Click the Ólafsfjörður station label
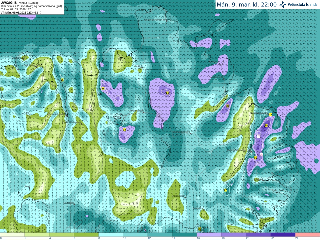 tap(29, 65)
